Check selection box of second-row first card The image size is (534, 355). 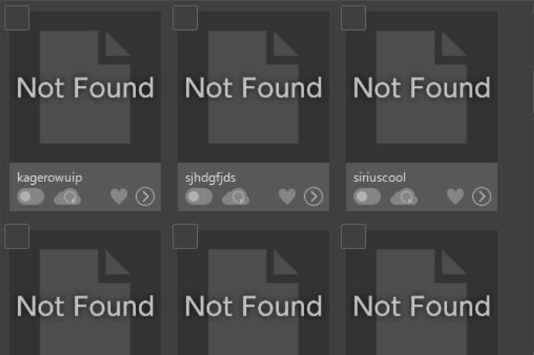pos(17,236)
